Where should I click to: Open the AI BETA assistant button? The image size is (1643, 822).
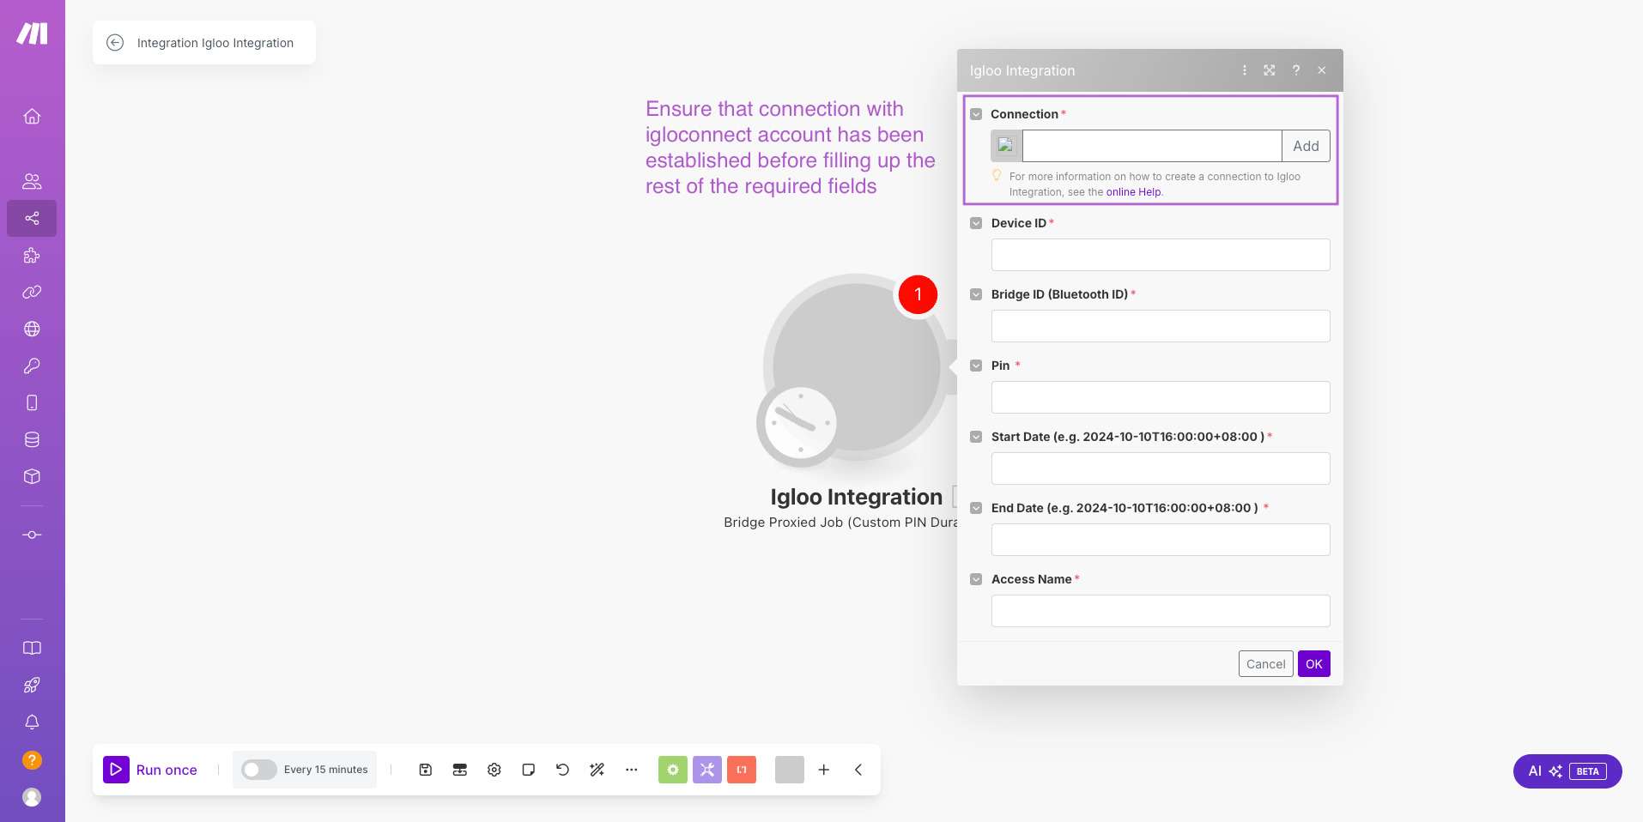coord(1567,771)
